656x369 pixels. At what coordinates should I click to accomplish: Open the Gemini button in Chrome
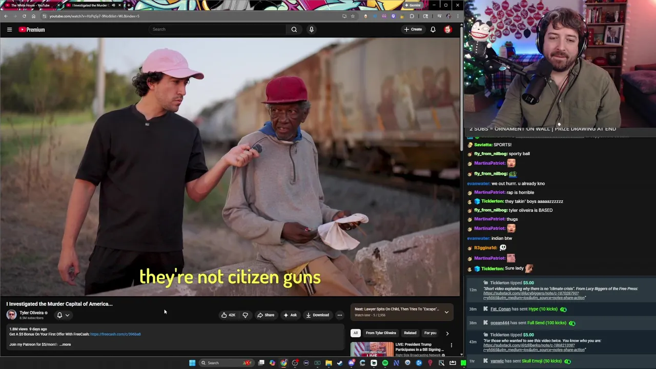click(413, 5)
